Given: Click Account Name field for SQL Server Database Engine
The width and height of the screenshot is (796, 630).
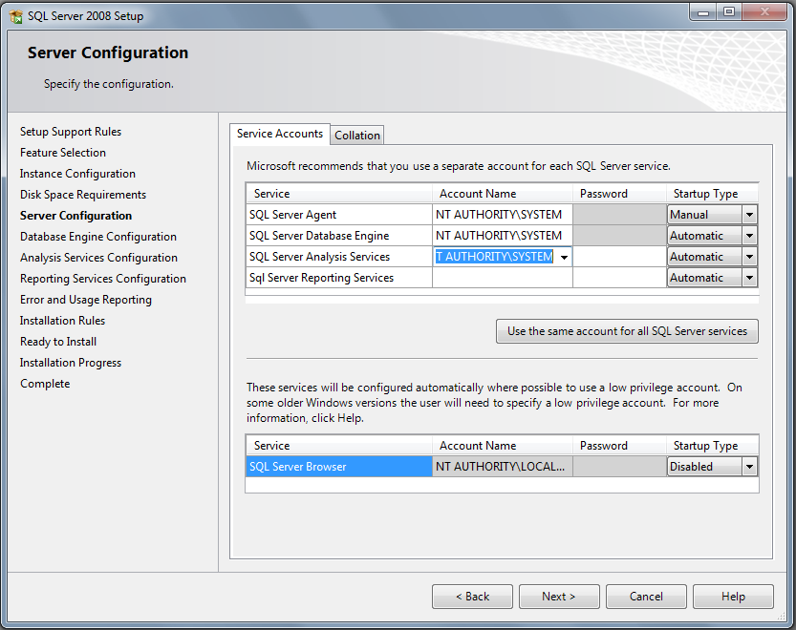Looking at the screenshot, I should [x=503, y=236].
